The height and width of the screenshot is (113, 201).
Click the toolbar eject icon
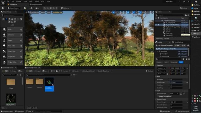click(54, 8)
